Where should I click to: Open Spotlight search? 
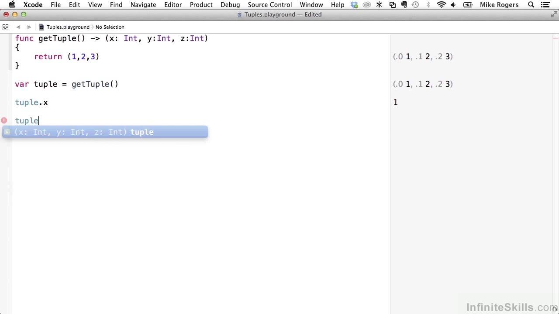click(531, 5)
